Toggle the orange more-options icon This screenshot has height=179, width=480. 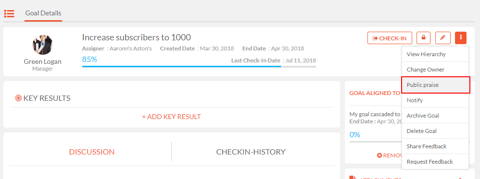coord(461,38)
